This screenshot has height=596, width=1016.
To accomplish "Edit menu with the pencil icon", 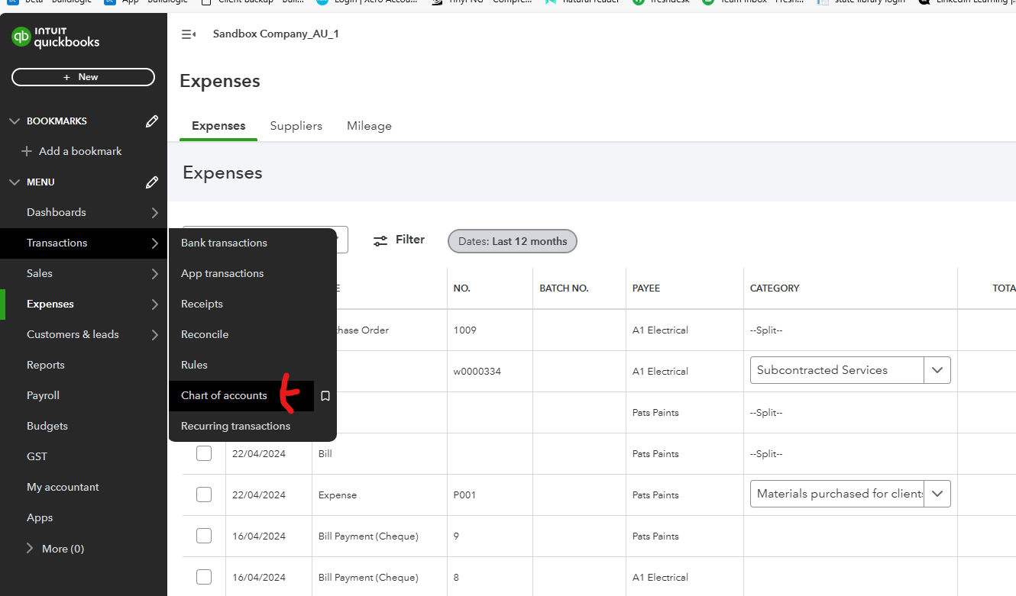I will point(152,182).
